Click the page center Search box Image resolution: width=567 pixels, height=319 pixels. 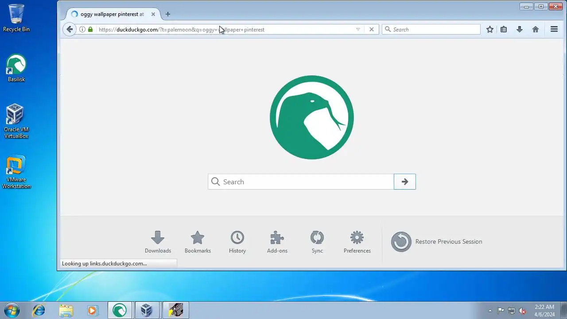click(301, 182)
